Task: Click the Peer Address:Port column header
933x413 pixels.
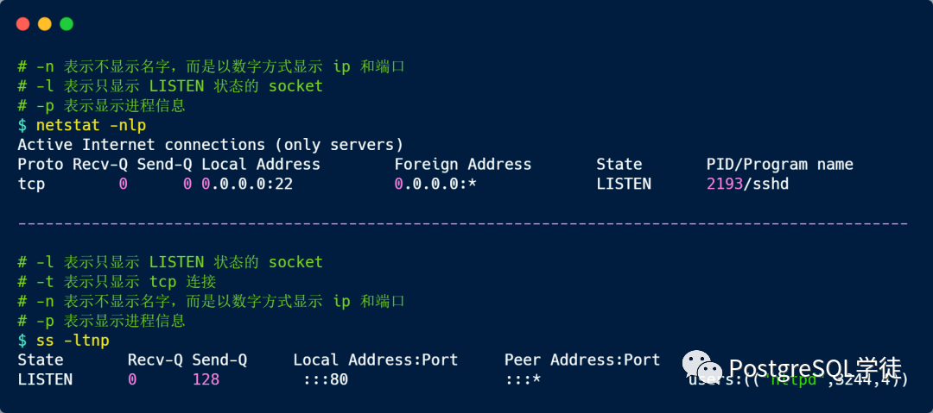Action: [581, 360]
